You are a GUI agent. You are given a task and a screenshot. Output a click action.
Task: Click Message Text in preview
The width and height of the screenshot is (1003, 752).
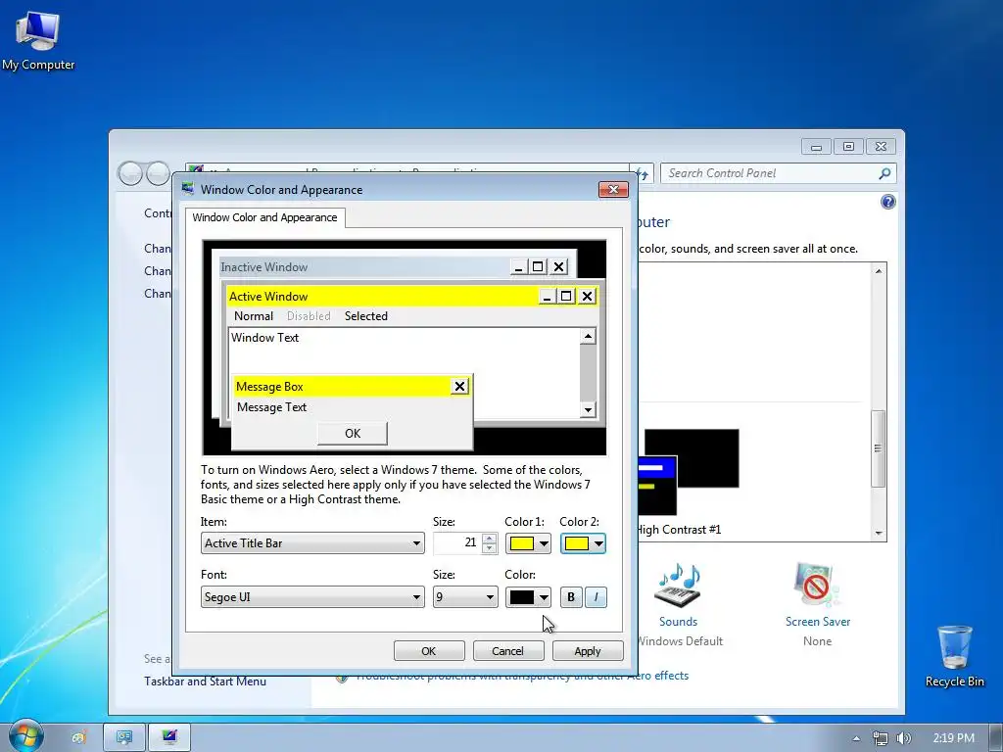click(x=272, y=407)
